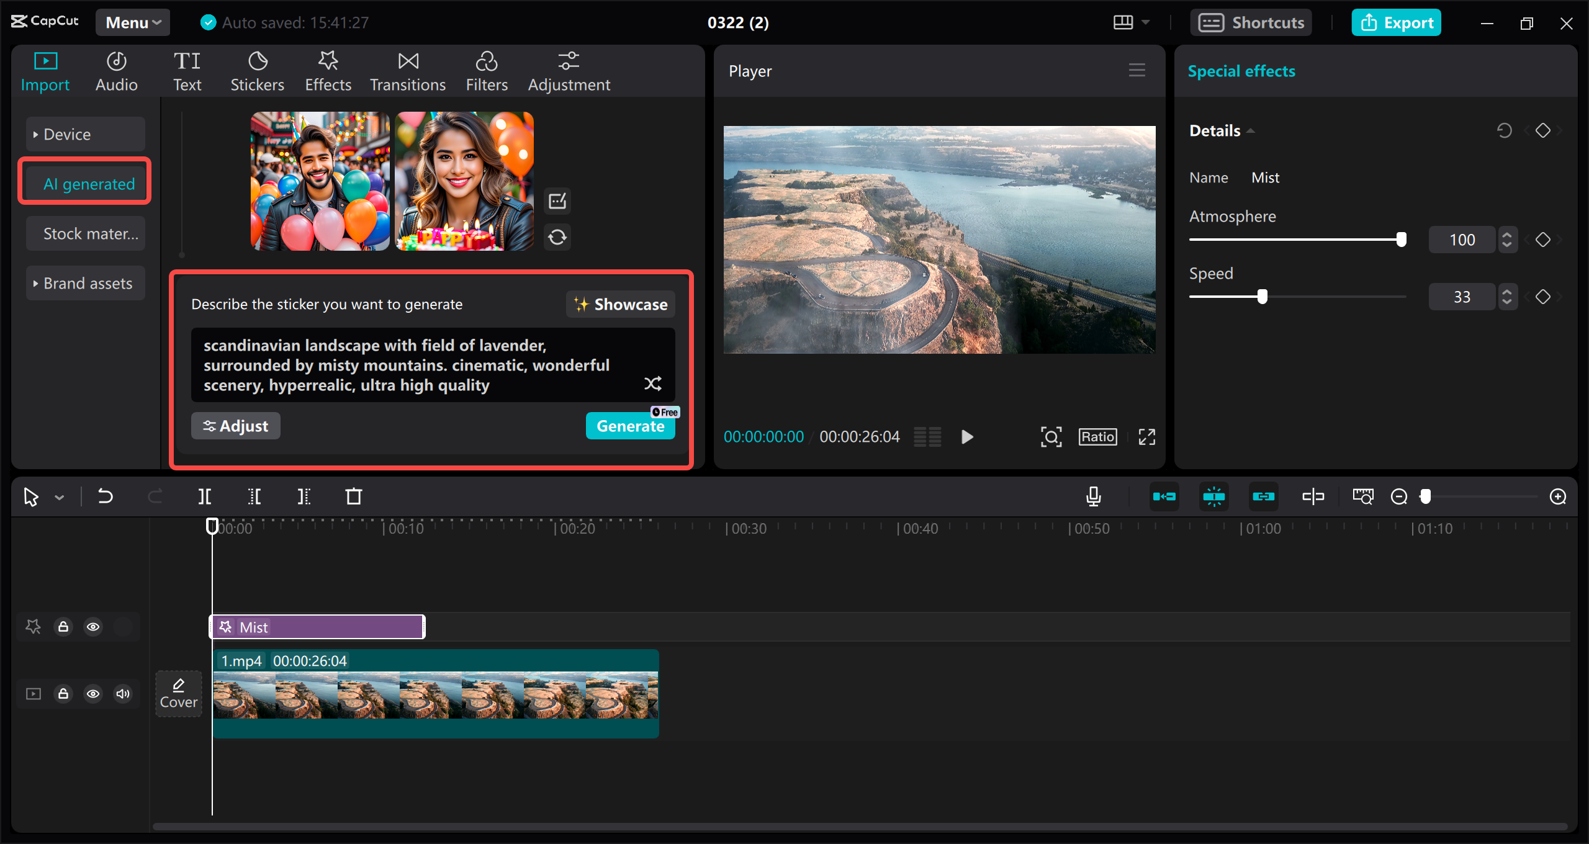The height and width of the screenshot is (844, 1589).
Task: Open the select tool dropdown arrow
Action: point(59,496)
